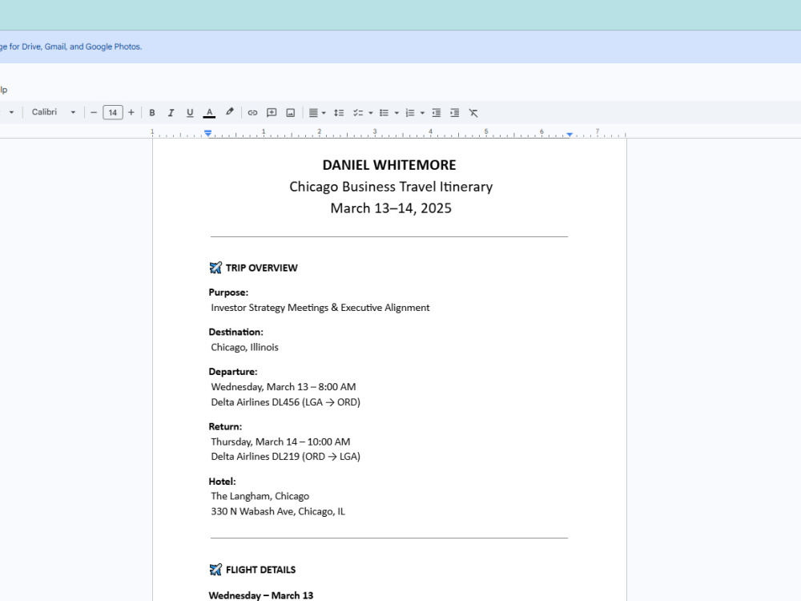Click the Investor Strategy Meetings line
801x601 pixels.
pyautogui.click(x=320, y=308)
